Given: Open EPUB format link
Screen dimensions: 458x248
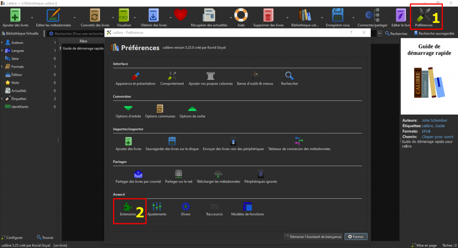Looking at the screenshot, I should coord(426,131).
